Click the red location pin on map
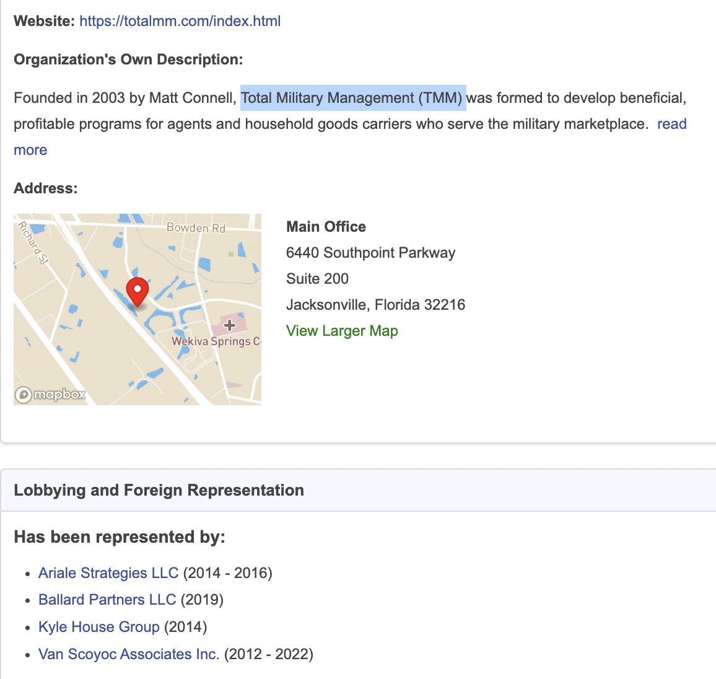This screenshot has width=716, height=679. tap(137, 292)
